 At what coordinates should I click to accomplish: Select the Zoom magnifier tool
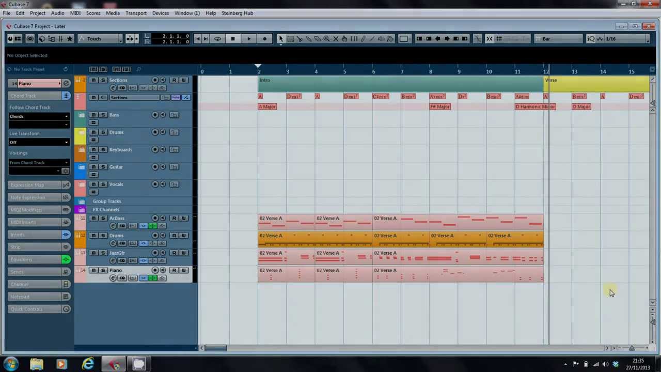326,39
